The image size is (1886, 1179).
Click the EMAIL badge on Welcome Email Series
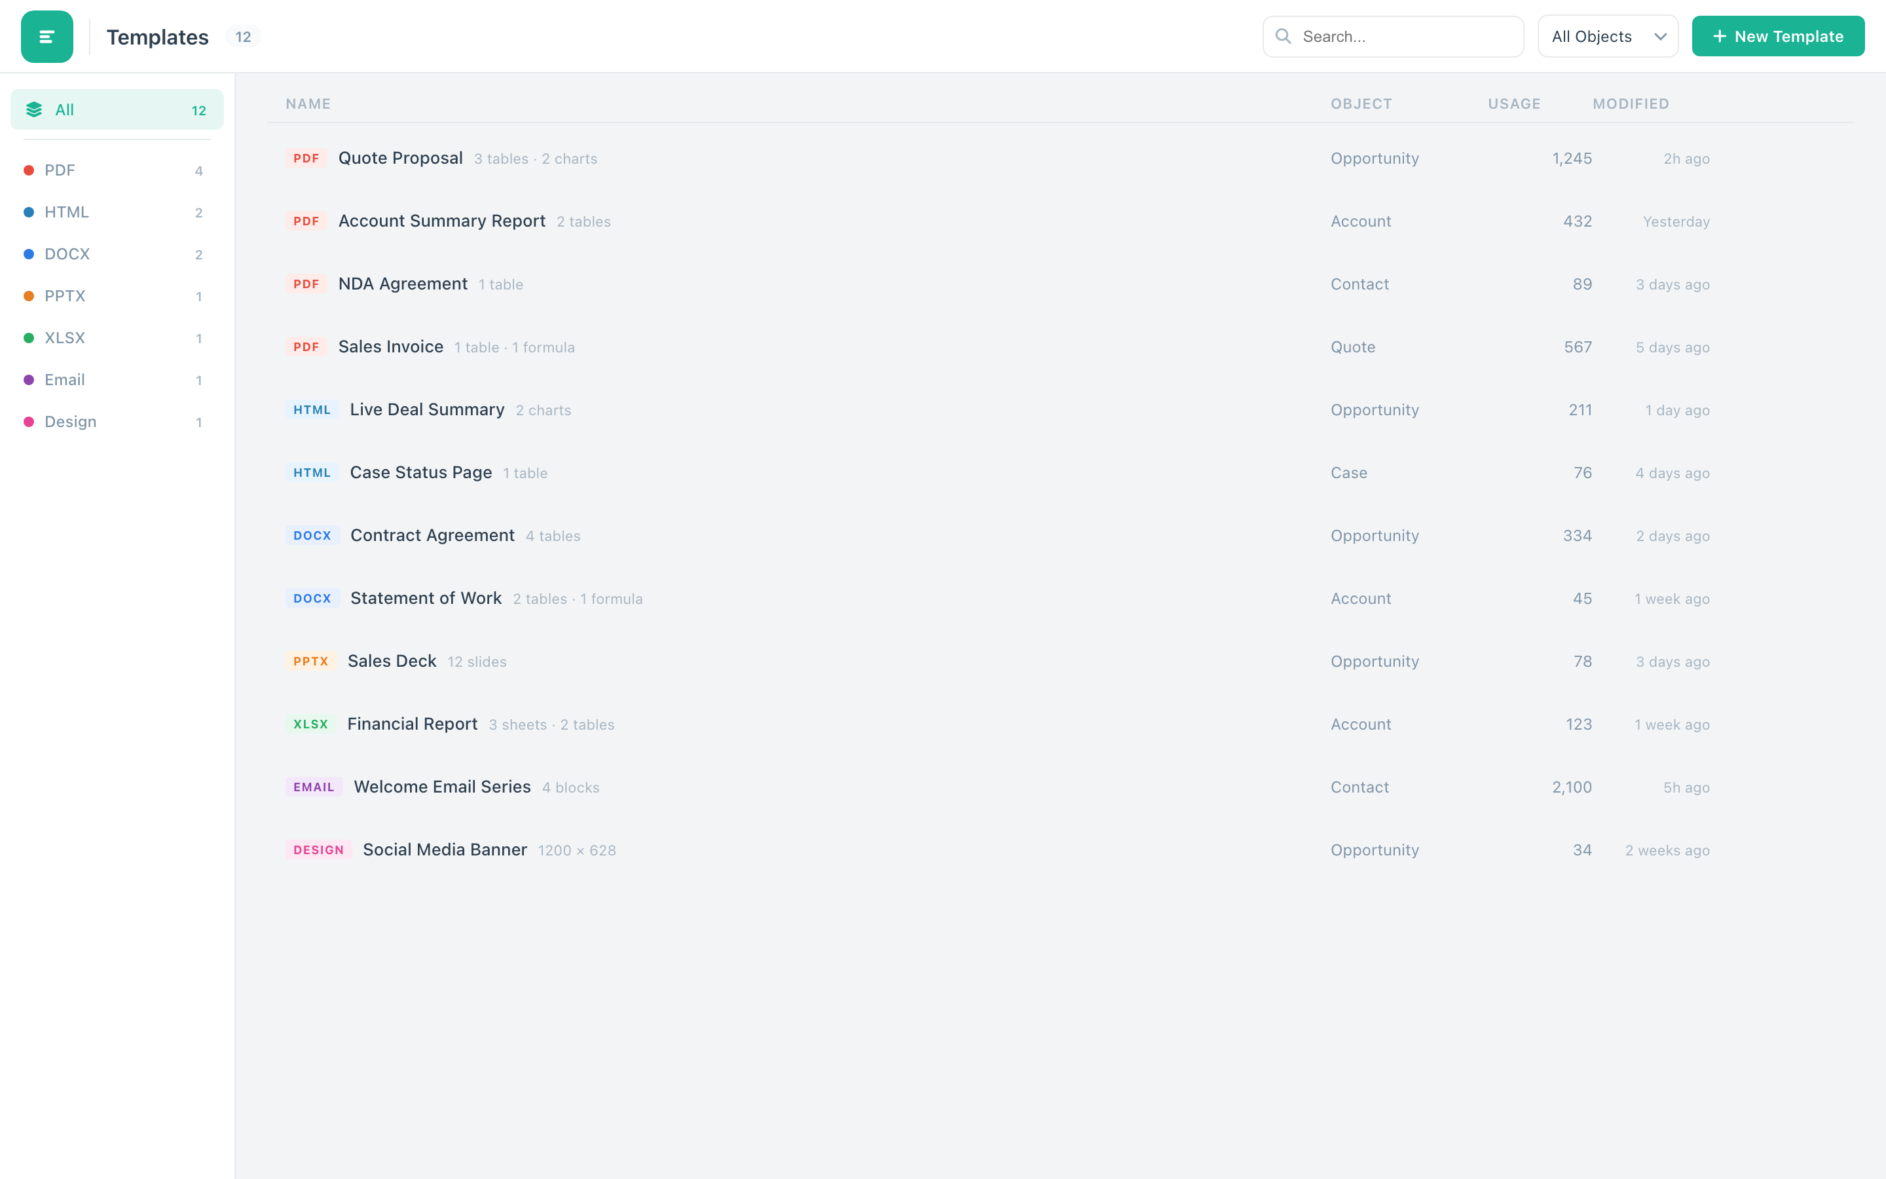point(314,787)
